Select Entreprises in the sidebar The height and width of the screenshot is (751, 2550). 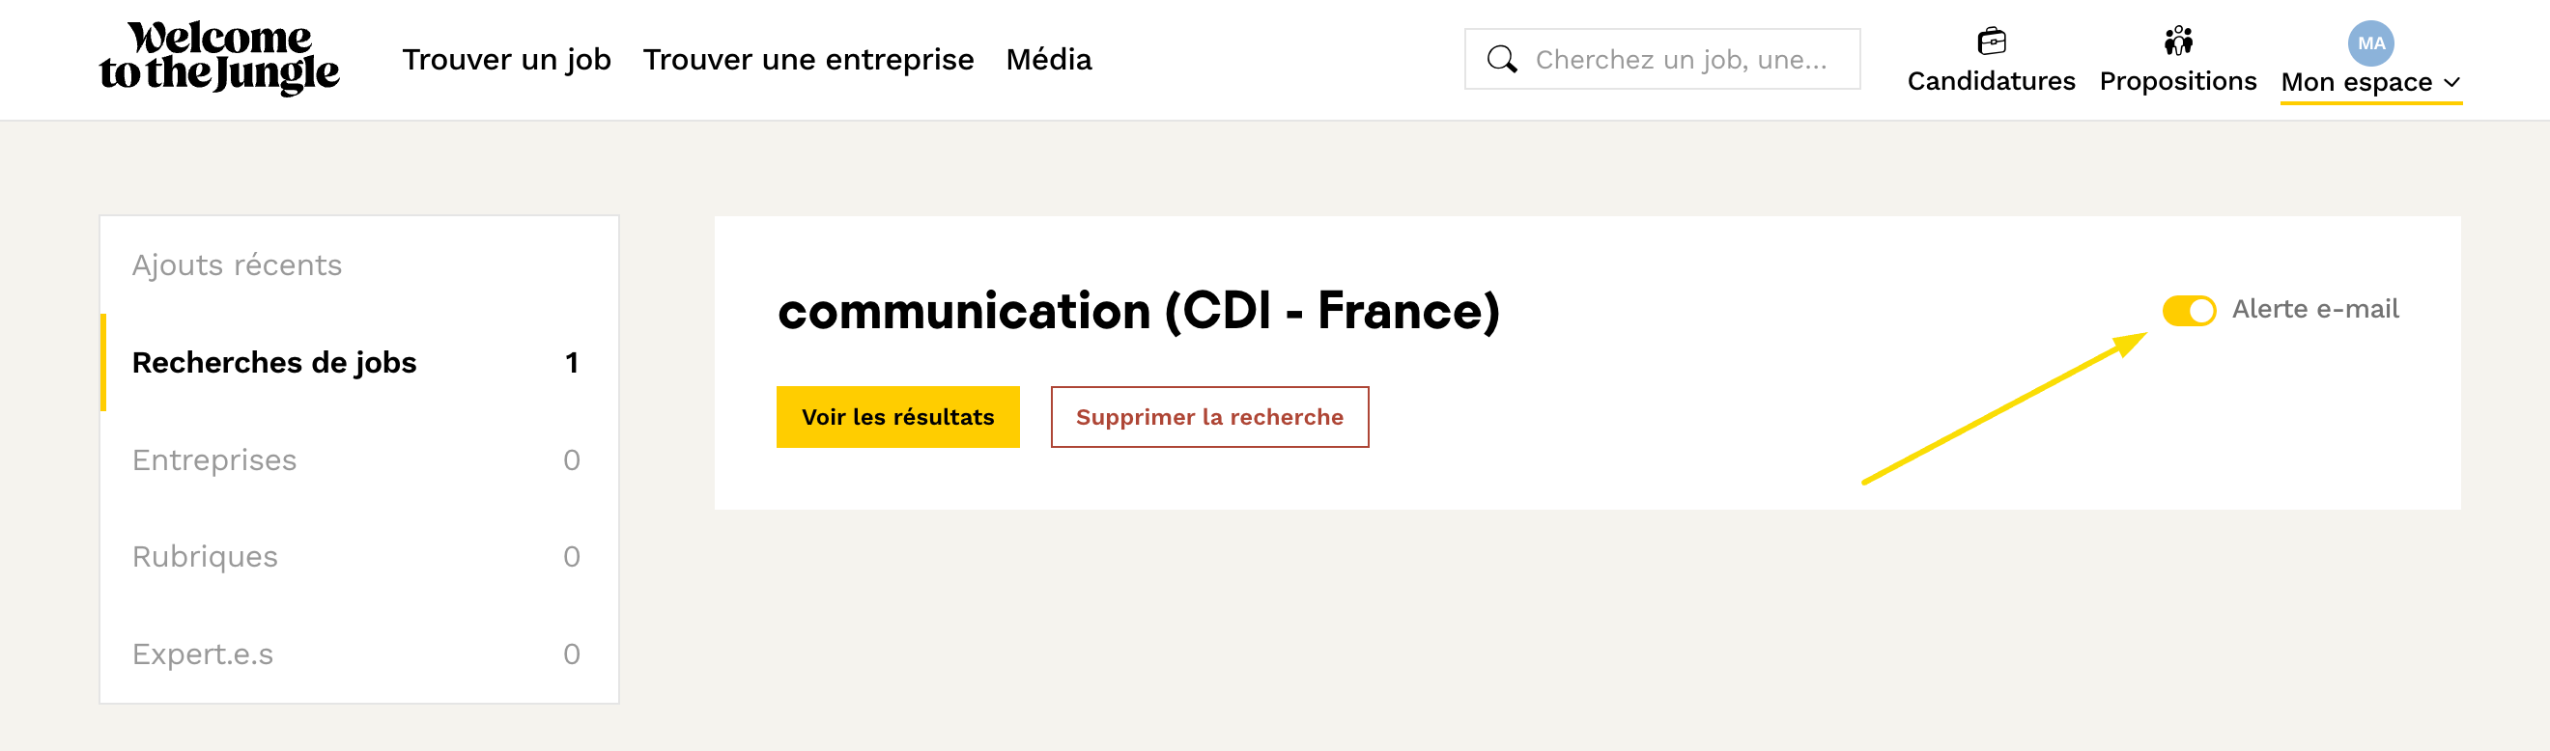(x=213, y=460)
